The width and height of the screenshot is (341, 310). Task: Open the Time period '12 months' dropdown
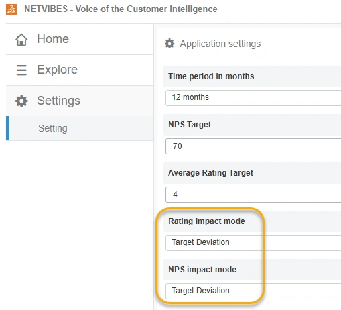253,98
